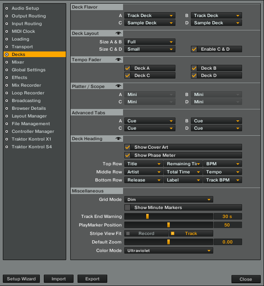Uncheck Enable C & D option
264x286 pixels.
click(195, 49)
